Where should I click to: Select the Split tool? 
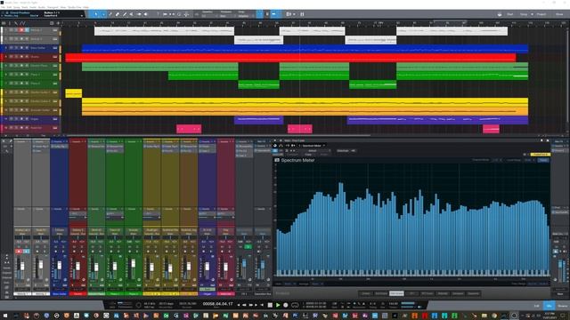pos(110,14)
